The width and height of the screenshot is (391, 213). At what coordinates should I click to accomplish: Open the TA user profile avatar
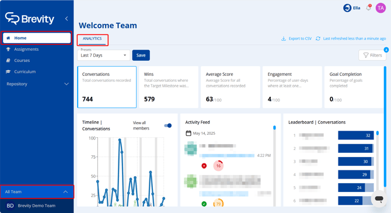[380, 8]
